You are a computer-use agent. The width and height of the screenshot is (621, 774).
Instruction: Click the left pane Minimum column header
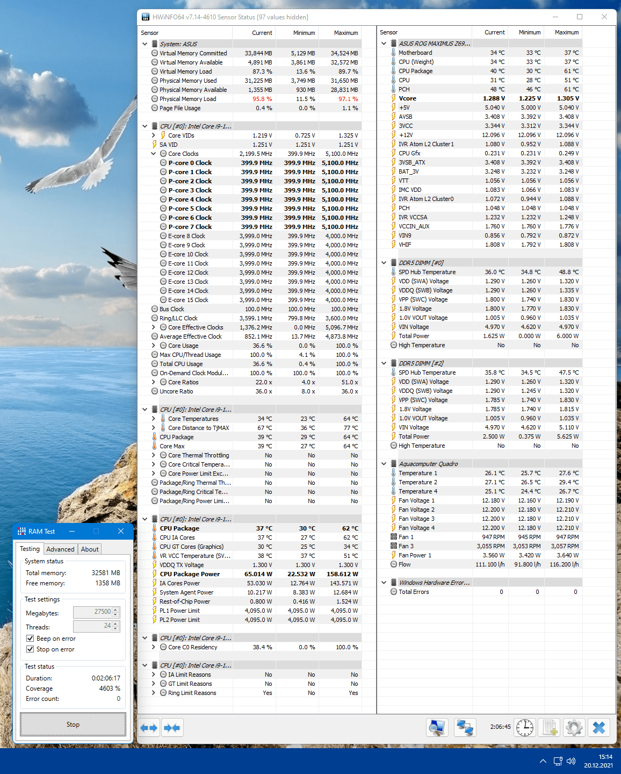297,33
